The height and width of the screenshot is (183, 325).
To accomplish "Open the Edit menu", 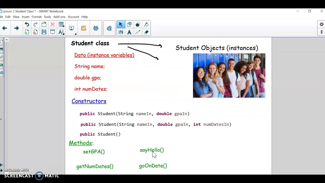I will 8,17.
